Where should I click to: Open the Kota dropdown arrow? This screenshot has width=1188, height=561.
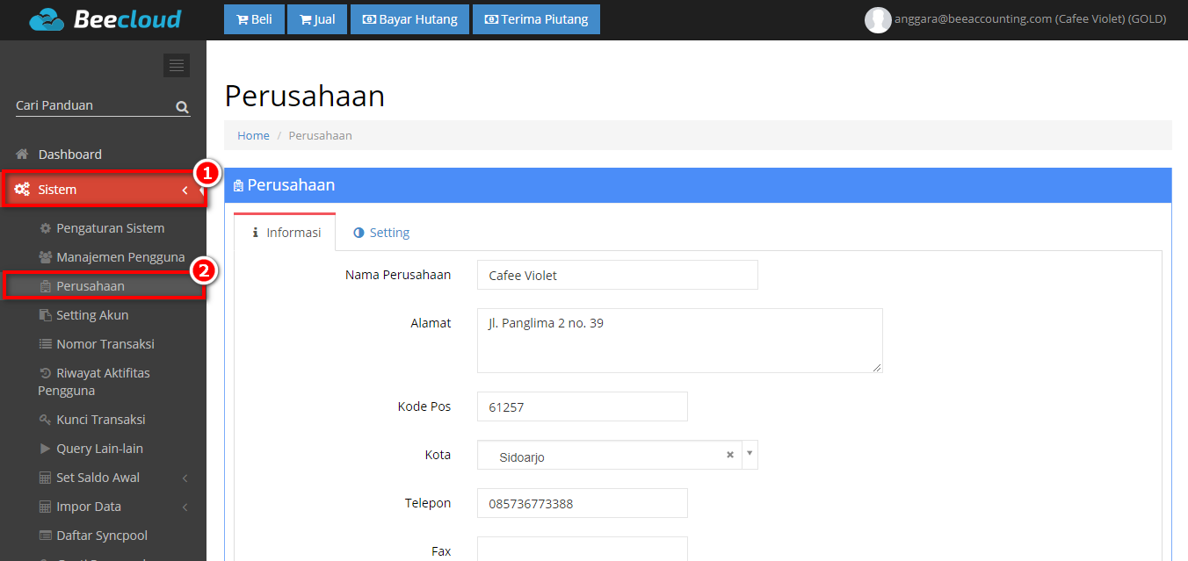point(750,454)
